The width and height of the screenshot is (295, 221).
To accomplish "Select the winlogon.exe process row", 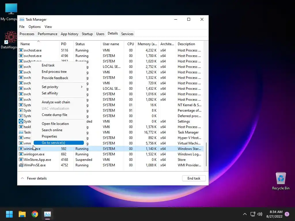I will 111,154.
